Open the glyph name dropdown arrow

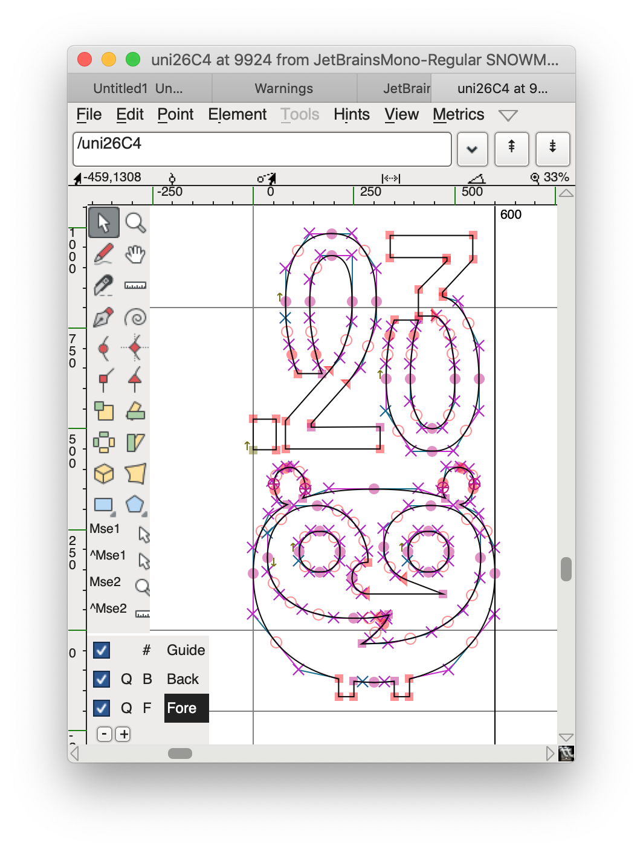[472, 149]
